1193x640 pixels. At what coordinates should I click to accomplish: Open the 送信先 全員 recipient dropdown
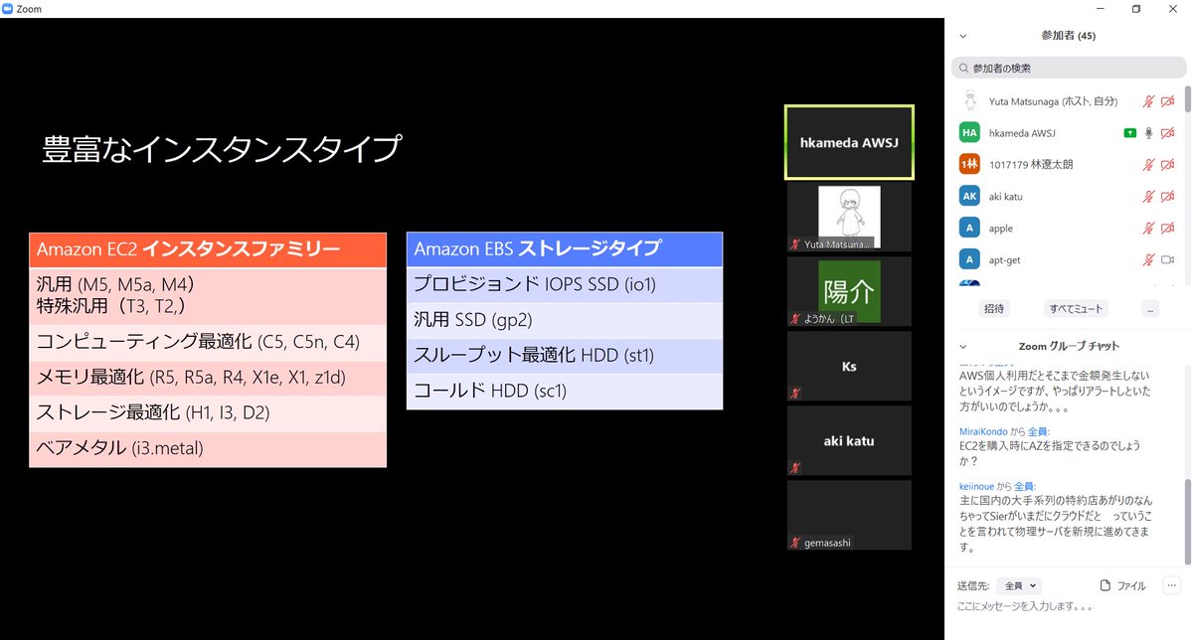(x=1018, y=585)
